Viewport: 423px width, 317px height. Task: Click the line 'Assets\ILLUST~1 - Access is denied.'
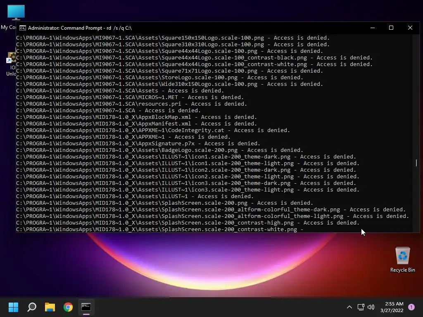135,196
